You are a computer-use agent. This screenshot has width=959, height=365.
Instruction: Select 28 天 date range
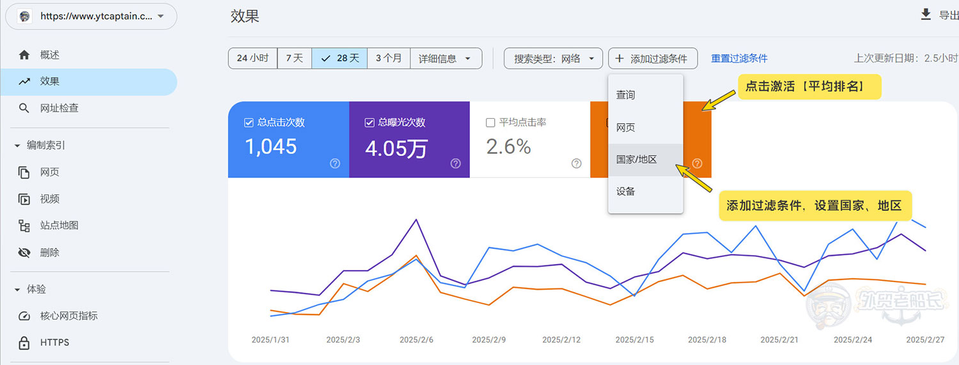[340, 58]
